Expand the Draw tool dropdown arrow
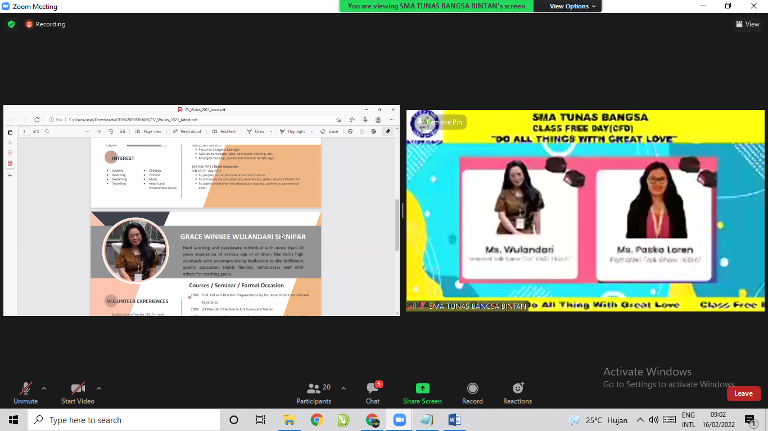Viewport: 768px width, 431px height. pos(271,131)
